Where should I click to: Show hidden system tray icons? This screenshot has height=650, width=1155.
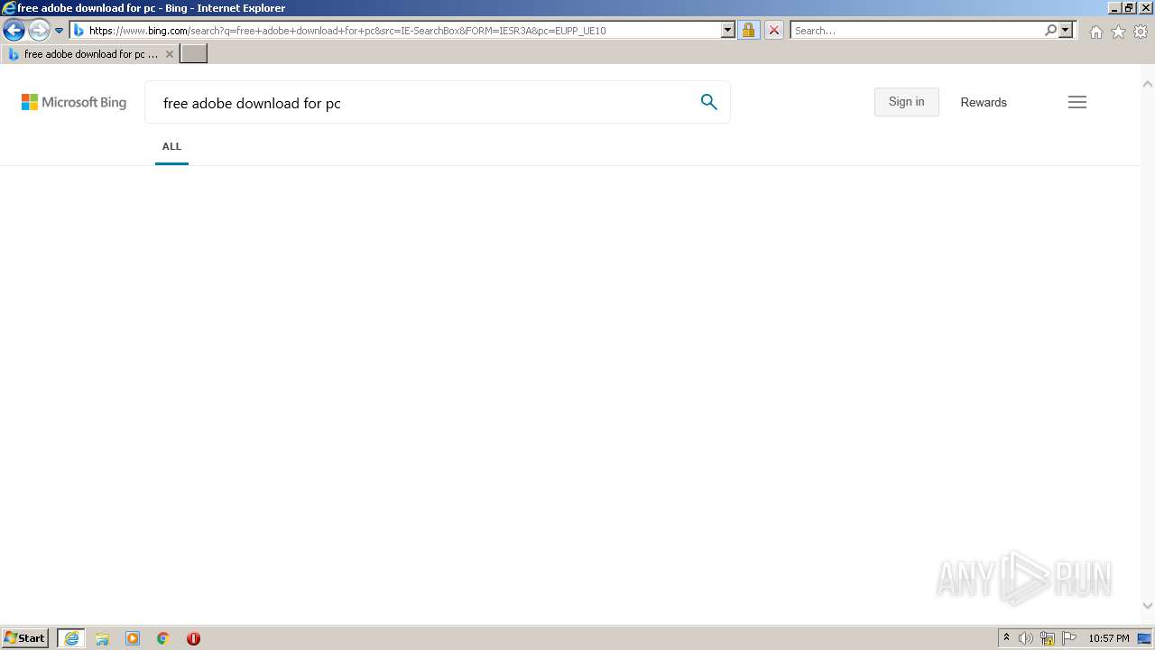click(x=1006, y=638)
